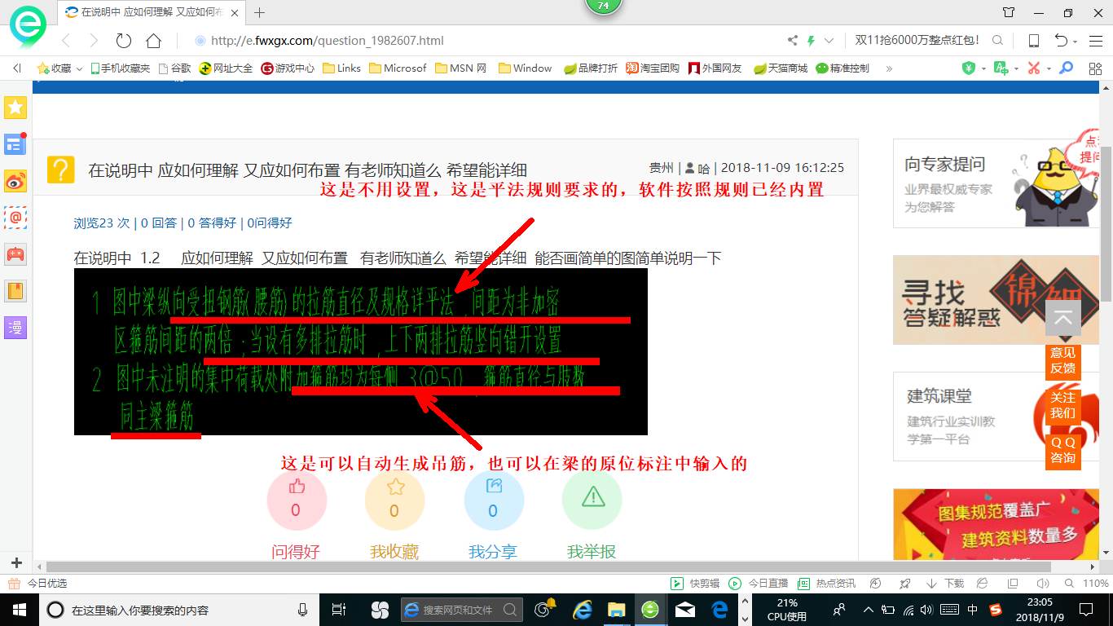This screenshot has height=626, width=1113.
Task: Click the Windows taskbar search box
Action: [178, 610]
